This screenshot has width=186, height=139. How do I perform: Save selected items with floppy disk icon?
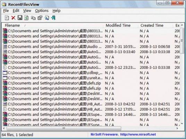pos(20,18)
